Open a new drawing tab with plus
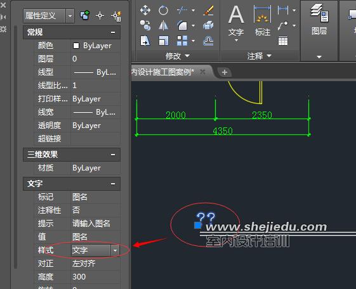This screenshot has width=356, height=289. pos(225,72)
